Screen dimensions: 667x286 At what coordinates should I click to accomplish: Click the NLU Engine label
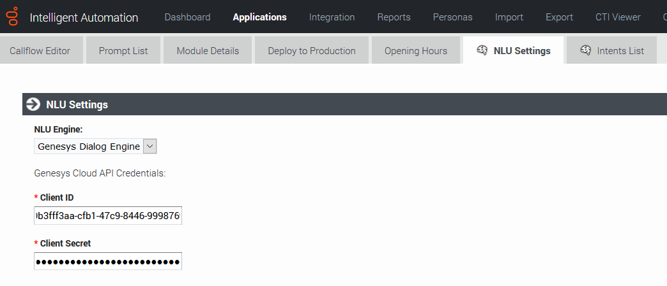(x=58, y=130)
